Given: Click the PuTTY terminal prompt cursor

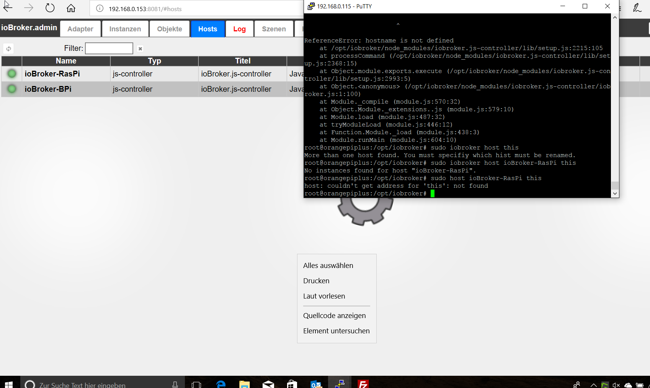Looking at the screenshot, I should [x=433, y=193].
